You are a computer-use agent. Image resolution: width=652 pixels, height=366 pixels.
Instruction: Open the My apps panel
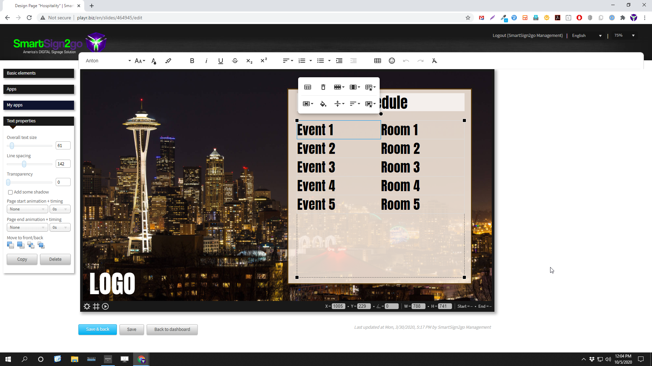tap(39, 105)
